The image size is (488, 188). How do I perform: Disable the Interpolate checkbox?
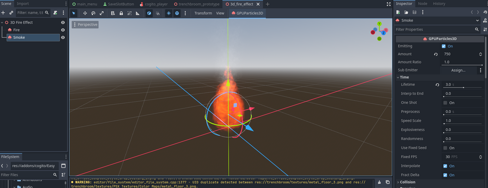tap(445, 166)
